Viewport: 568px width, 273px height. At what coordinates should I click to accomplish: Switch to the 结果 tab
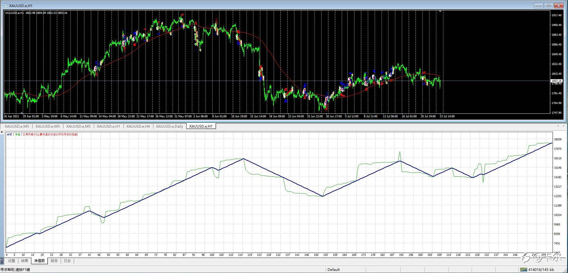point(25,261)
